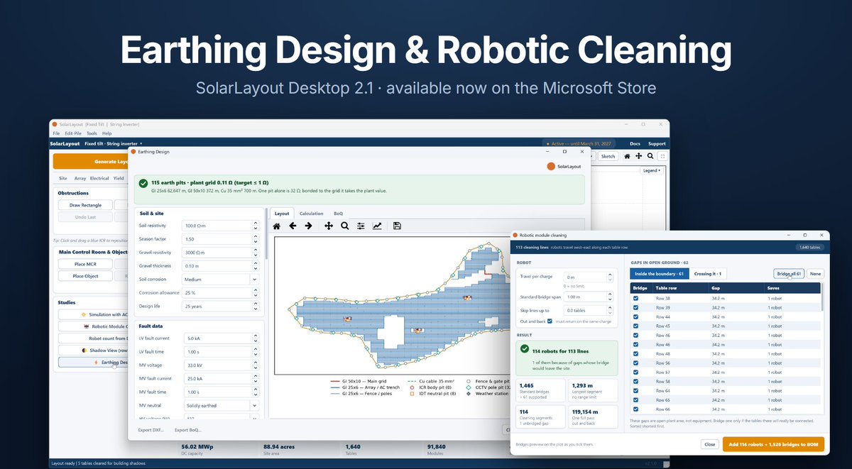Open the Array tab in main window
The height and width of the screenshot is (469, 852).
tap(80, 178)
